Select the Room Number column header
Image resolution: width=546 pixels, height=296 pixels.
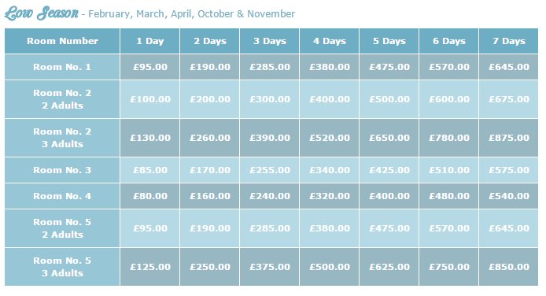click(62, 41)
